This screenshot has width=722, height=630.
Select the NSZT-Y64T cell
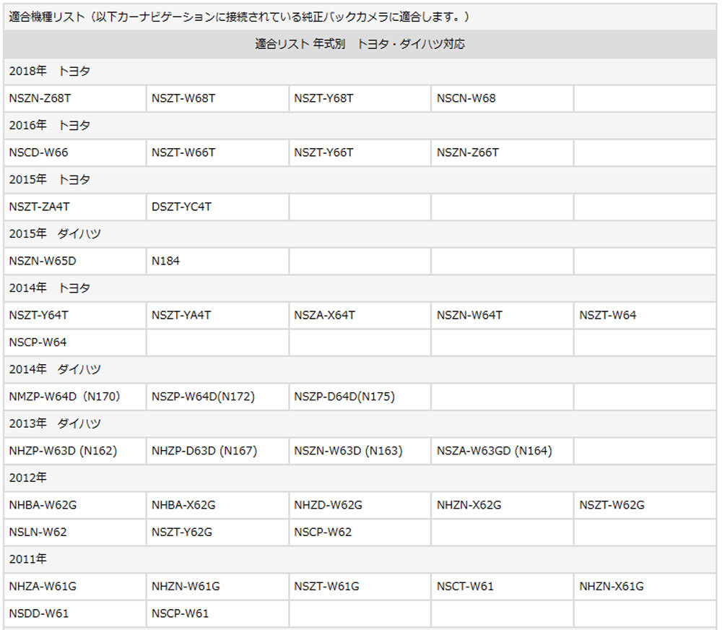coord(74,315)
